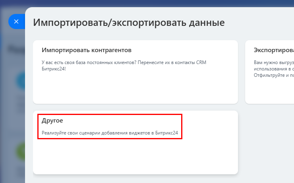Select the partially visible 'Экспортирова…' card
The width and height of the screenshot is (294, 183).
[x=270, y=72]
